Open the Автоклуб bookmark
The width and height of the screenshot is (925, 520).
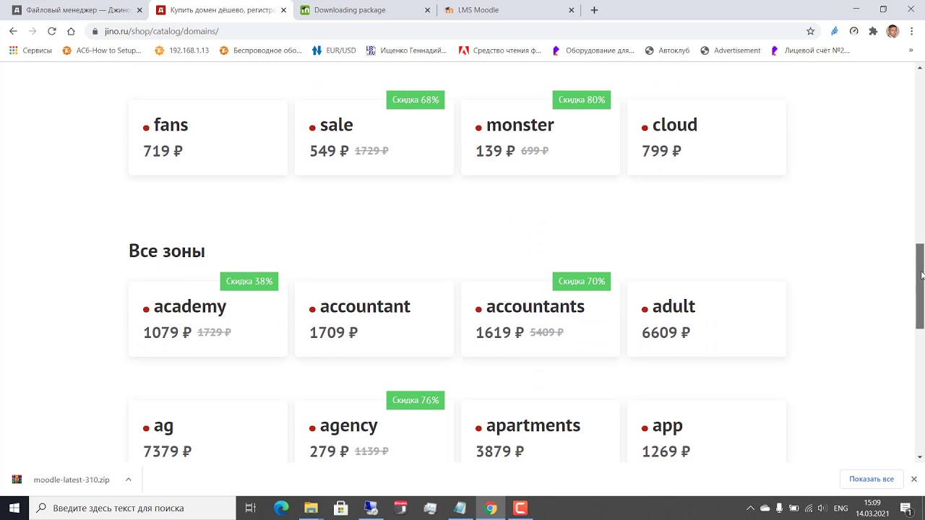667,51
